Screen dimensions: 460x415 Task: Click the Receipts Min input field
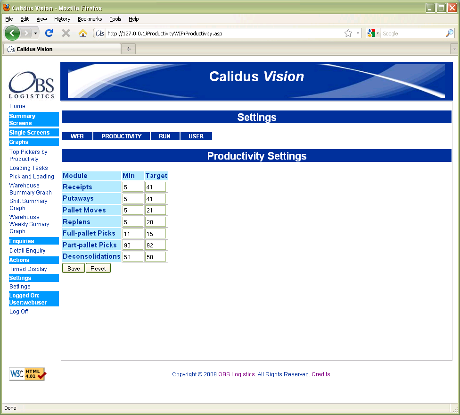click(x=132, y=187)
